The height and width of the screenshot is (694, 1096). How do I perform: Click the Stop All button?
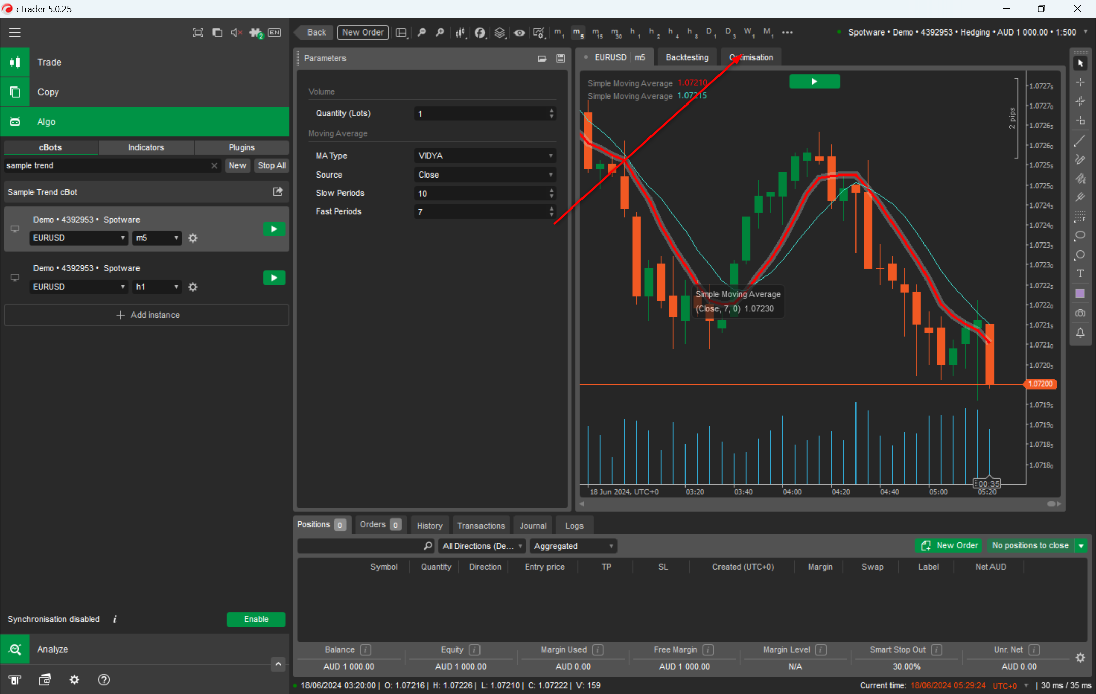click(x=271, y=166)
